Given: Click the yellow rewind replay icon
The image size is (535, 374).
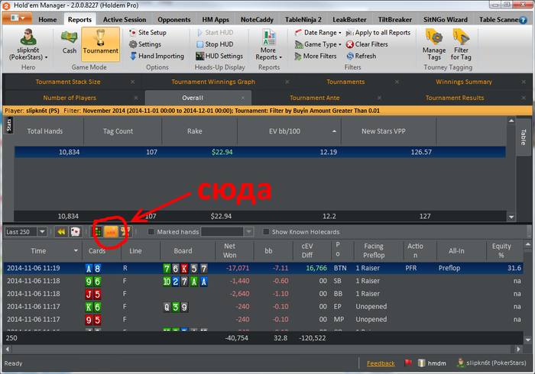Looking at the screenshot, I should coord(61,232).
